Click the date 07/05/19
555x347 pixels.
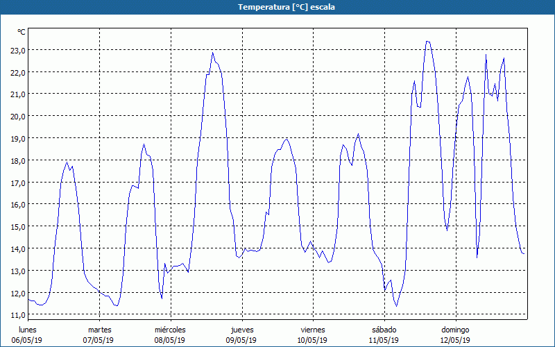(x=99, y=340)
